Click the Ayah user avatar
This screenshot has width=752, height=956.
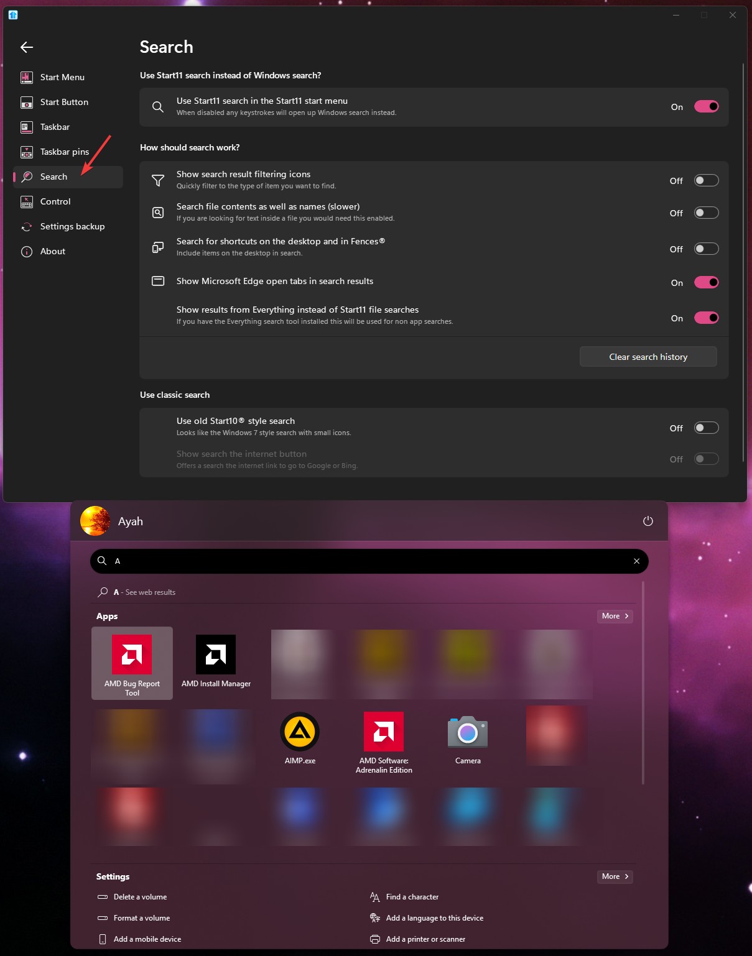[x=95, y=521]
